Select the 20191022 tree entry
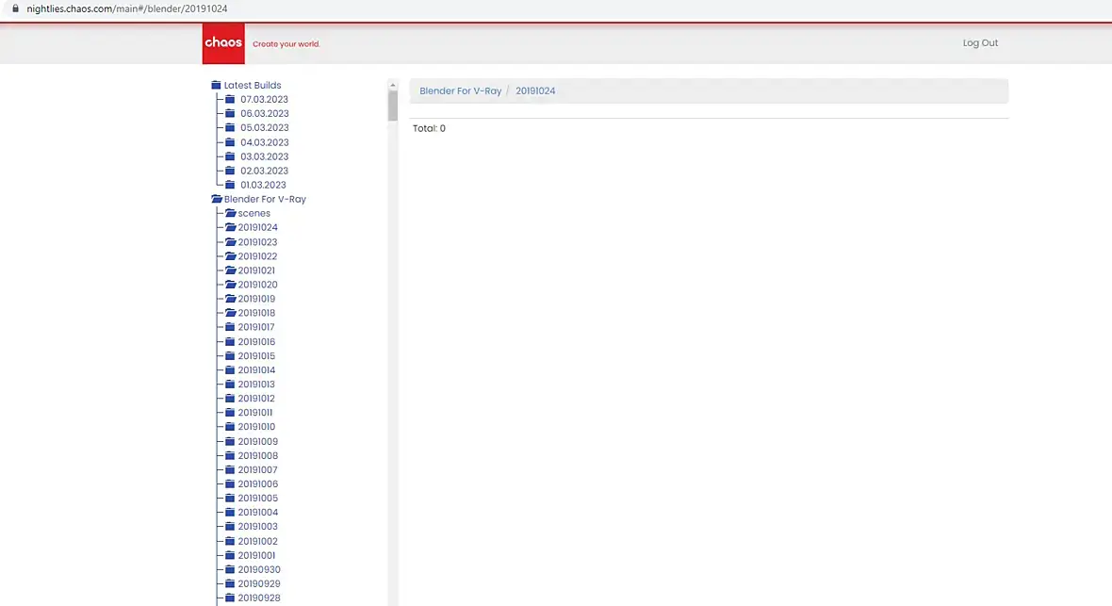 point(257,256)
